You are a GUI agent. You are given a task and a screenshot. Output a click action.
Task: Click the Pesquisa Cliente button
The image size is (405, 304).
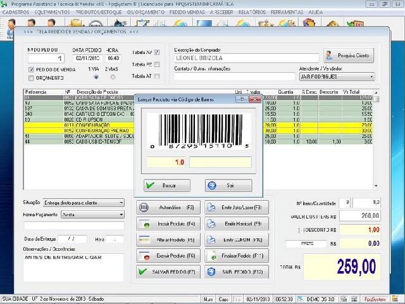click(x=349, y=56)
